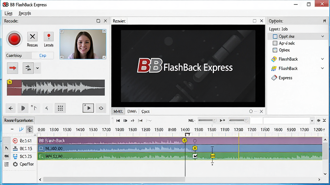The image size is (330, 185).
Task: Click the step-forward transport button
Action: point(132,121)
